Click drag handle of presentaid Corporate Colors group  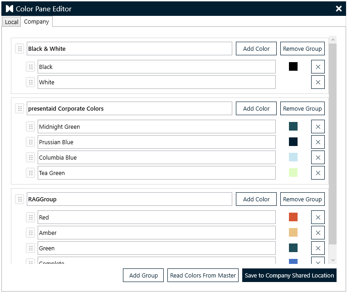20,108
